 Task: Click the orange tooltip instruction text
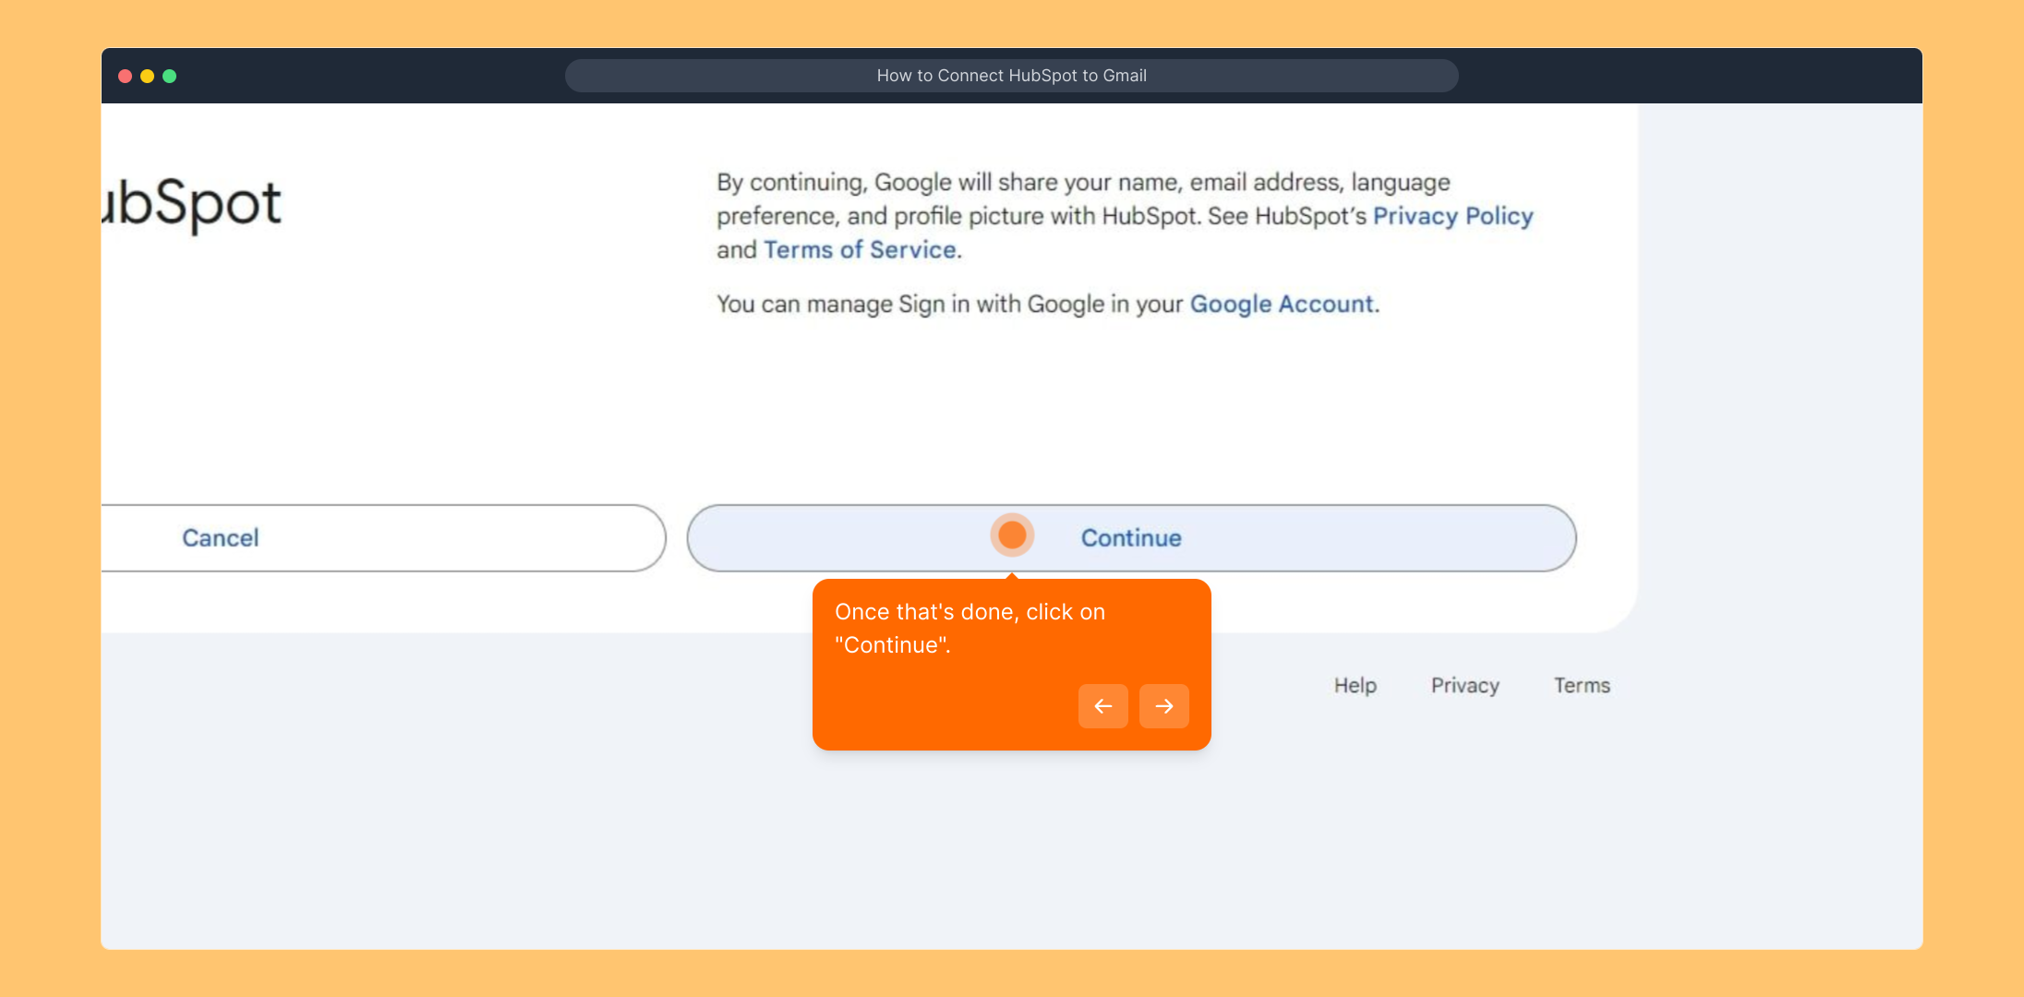click(970, 629)
